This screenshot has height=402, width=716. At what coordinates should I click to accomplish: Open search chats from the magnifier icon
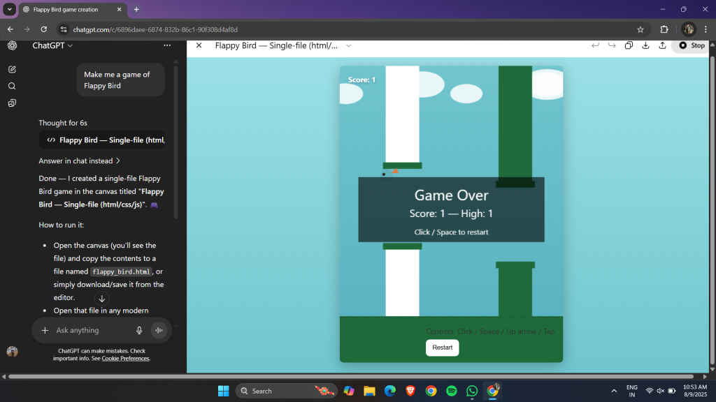click(x=12, y=87)
